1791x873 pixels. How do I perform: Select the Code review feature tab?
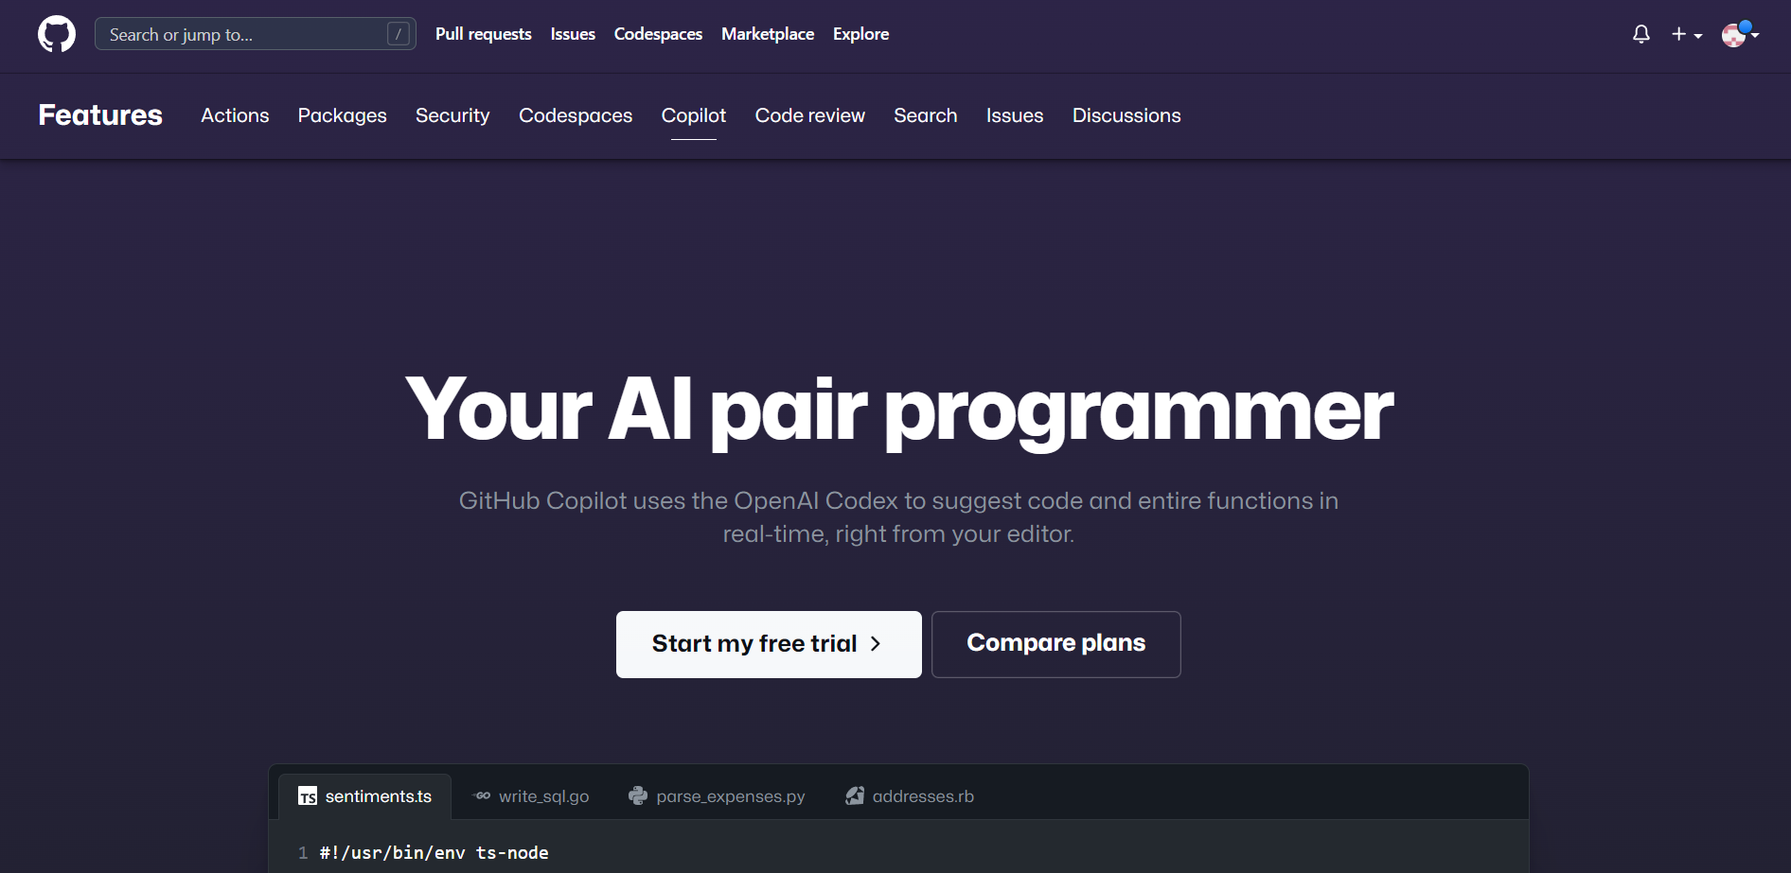point(810,115)
